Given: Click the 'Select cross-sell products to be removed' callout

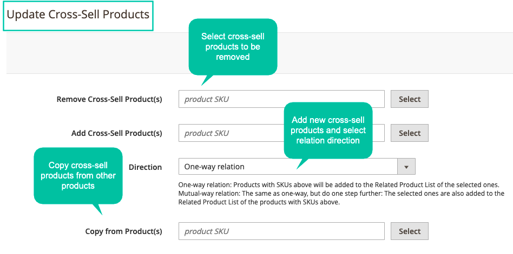Looking at the screenshot, I should pos(233,46).
